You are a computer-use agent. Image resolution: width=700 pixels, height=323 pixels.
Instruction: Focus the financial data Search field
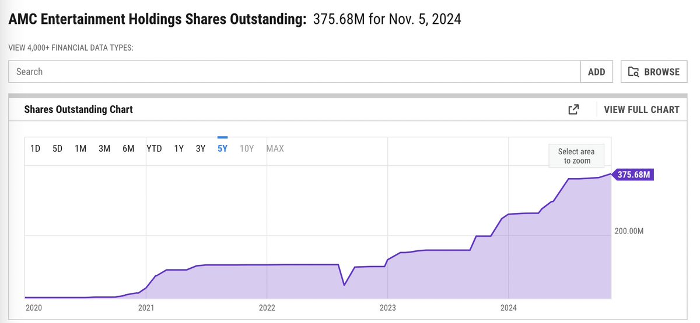coord(295,72)
